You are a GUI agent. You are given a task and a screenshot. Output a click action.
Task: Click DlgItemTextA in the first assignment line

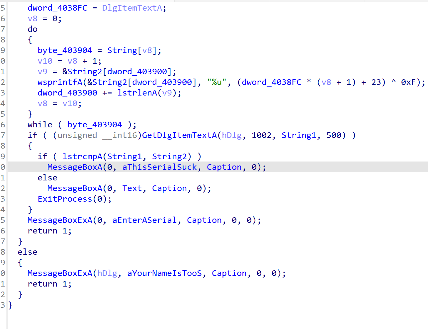click(132, 8)
